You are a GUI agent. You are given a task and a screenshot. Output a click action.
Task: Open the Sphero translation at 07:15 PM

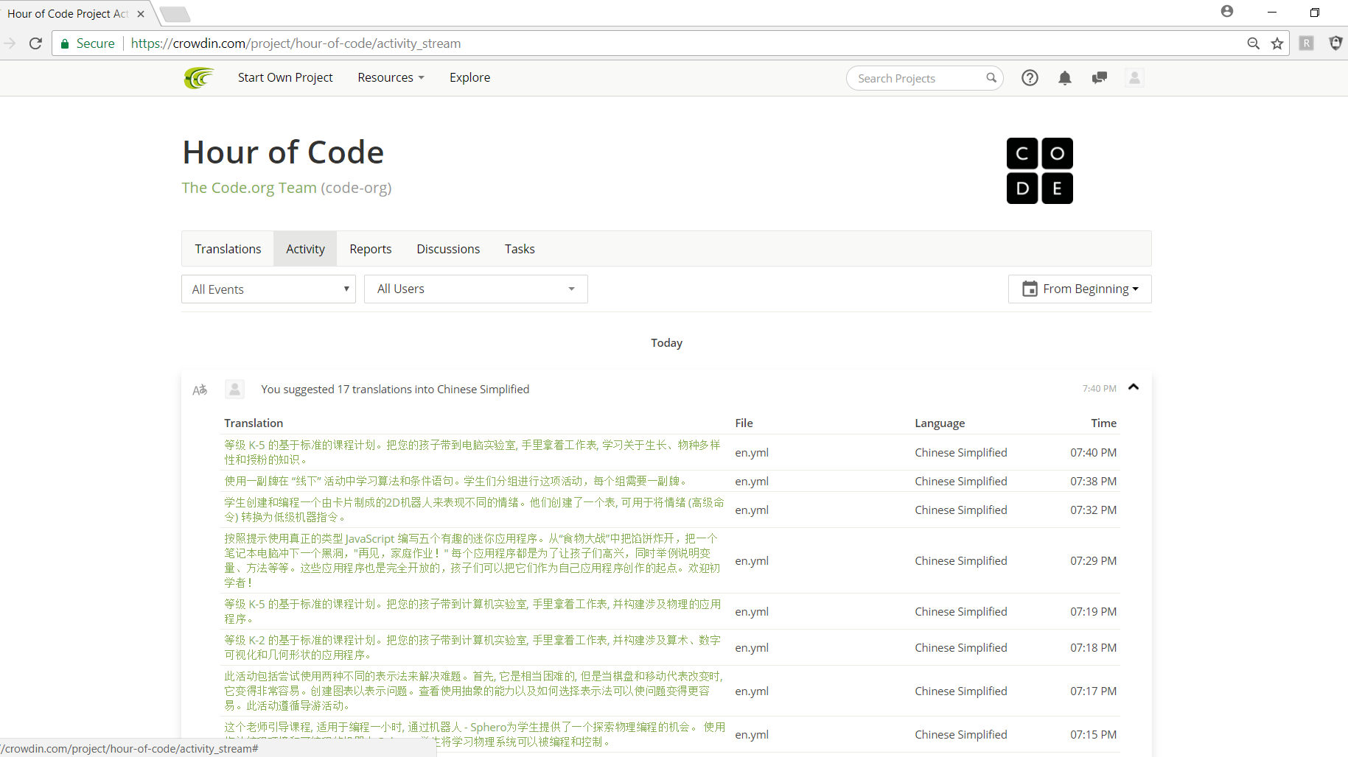click(x=475, y=734)
